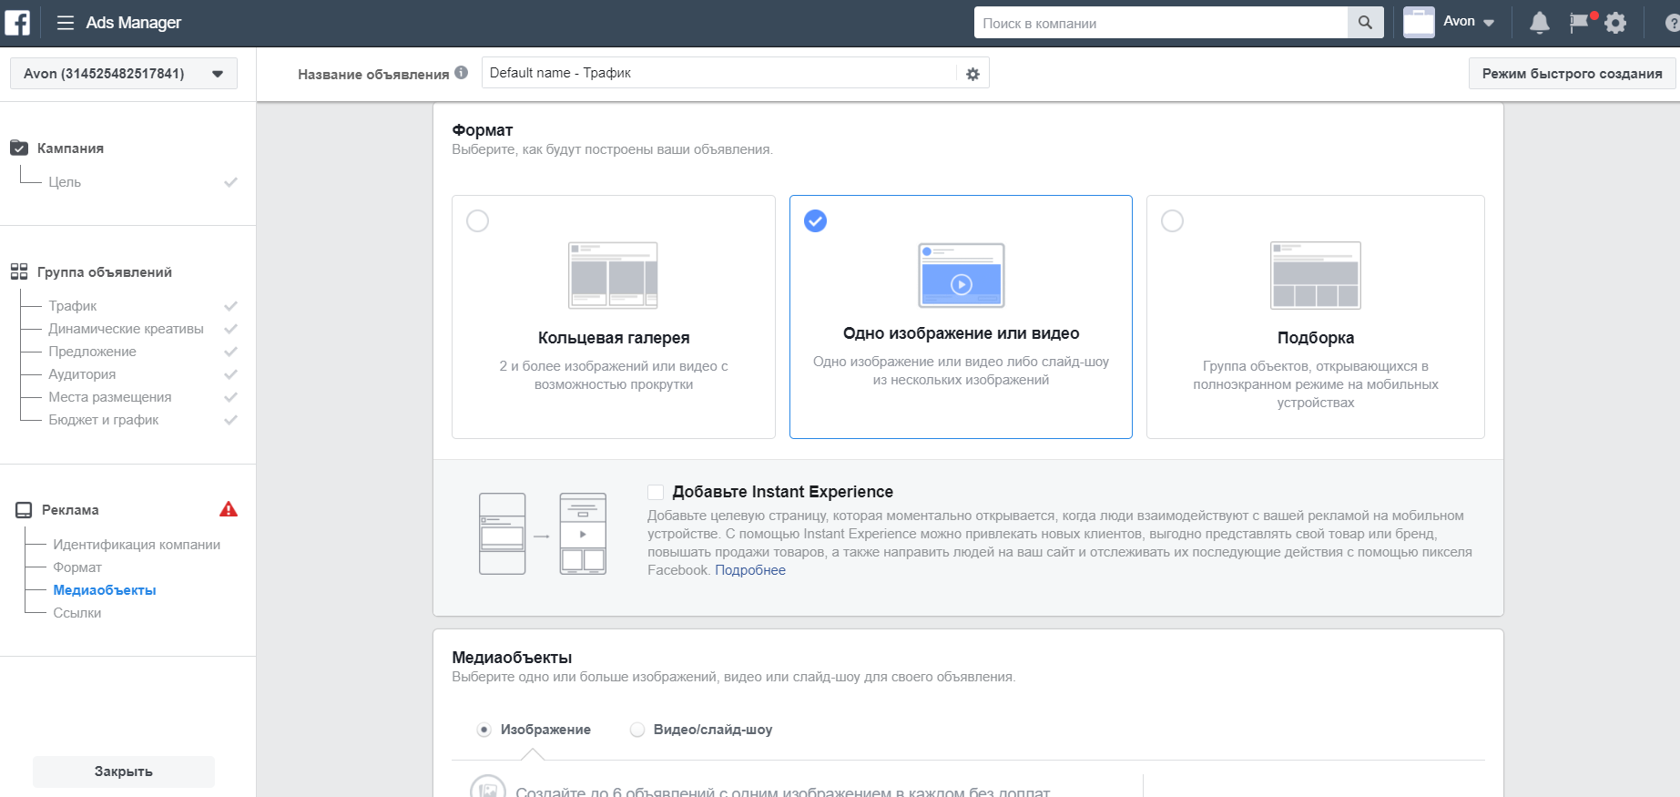Click the collection format illustration
This screenshot has width=1680, height=797.
[1316, 275]
